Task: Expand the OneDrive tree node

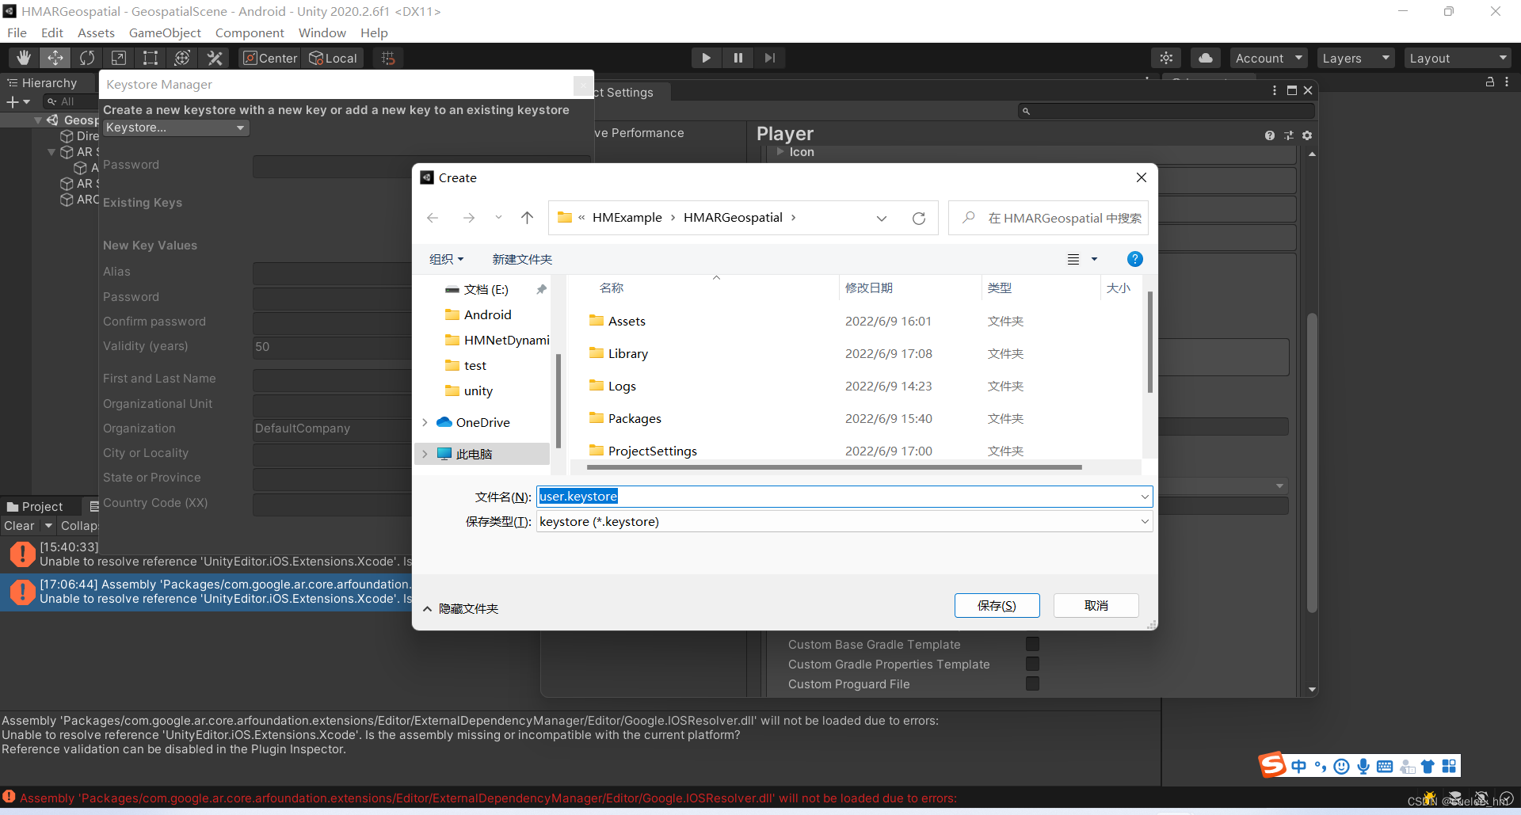Action: coord(425,422)
